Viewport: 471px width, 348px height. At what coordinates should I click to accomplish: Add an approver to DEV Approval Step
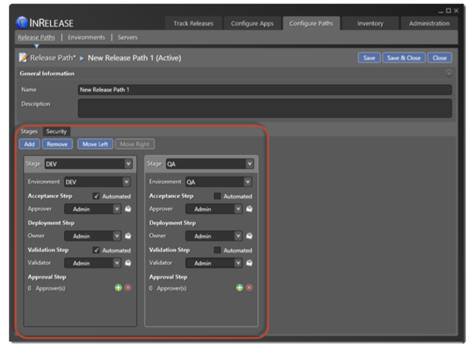pyautogui.click(x=118, y=288)
